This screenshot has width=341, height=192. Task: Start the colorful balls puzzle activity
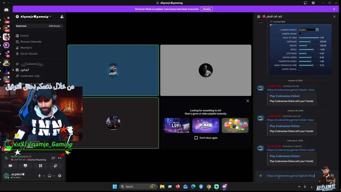pos(235,125)
